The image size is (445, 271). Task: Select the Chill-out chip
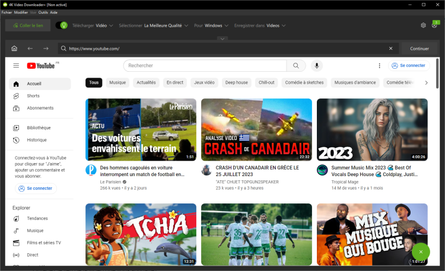[266, 82]
